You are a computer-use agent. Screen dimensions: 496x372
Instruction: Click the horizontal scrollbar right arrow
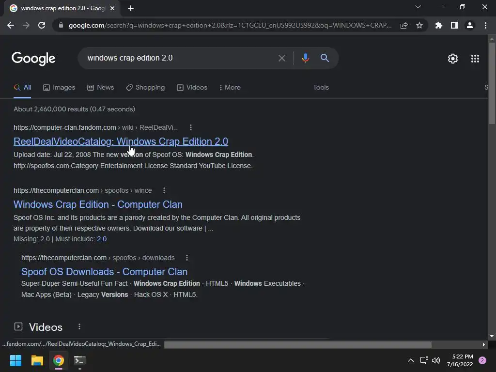[483, 344]
